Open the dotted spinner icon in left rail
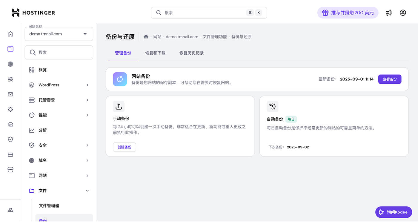418x224 pixels. pos(10,109)
